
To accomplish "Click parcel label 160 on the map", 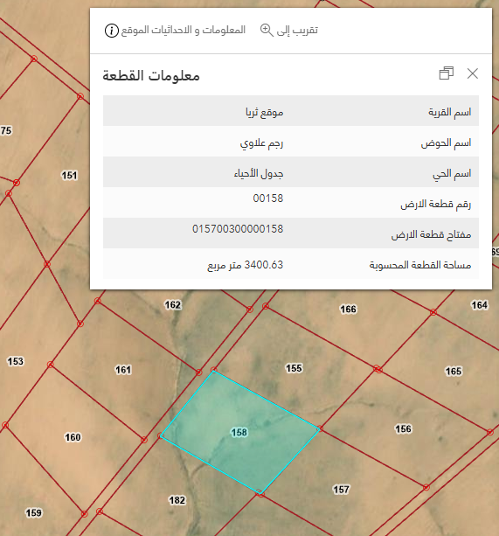I will point(73,437).
